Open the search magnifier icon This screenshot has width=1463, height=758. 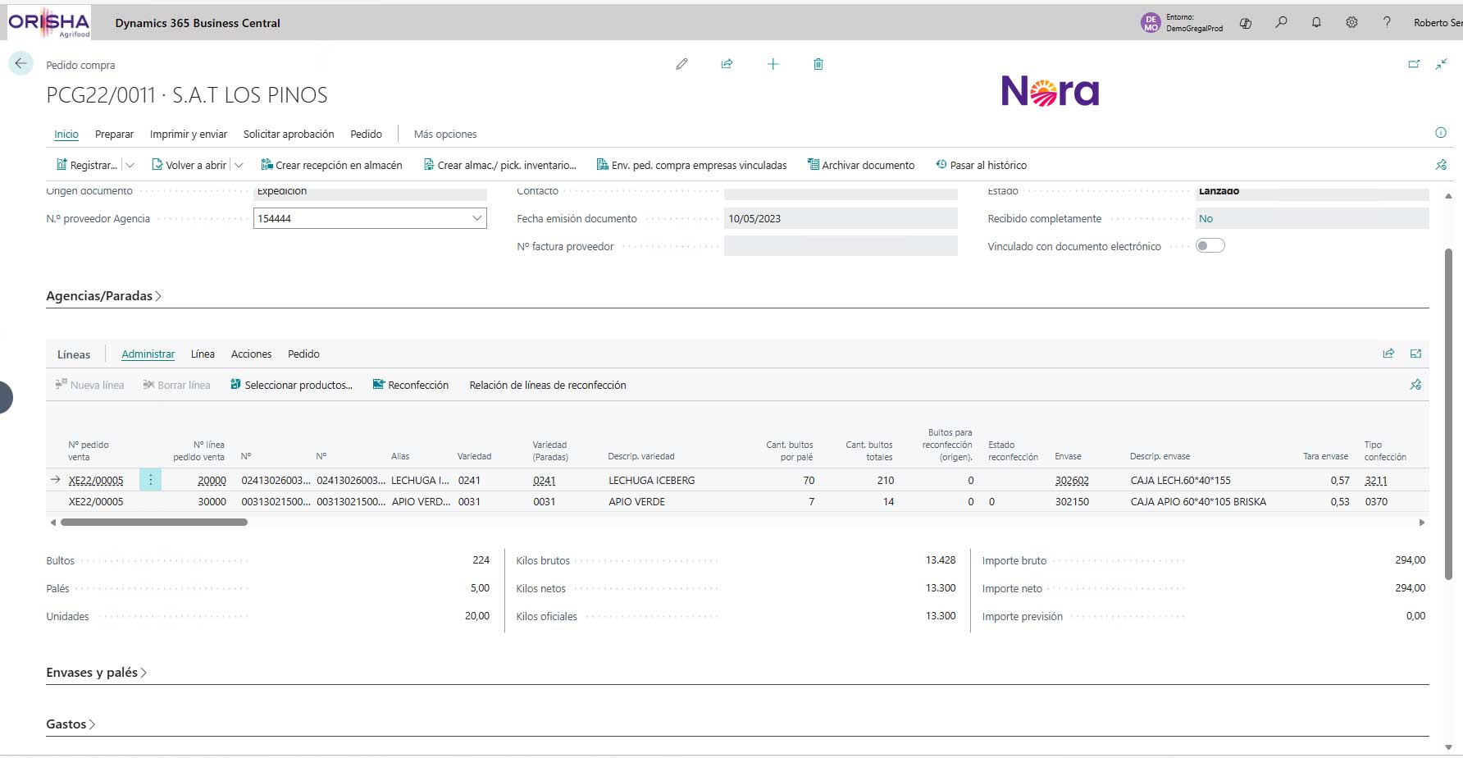click(x=1281, y=23)
